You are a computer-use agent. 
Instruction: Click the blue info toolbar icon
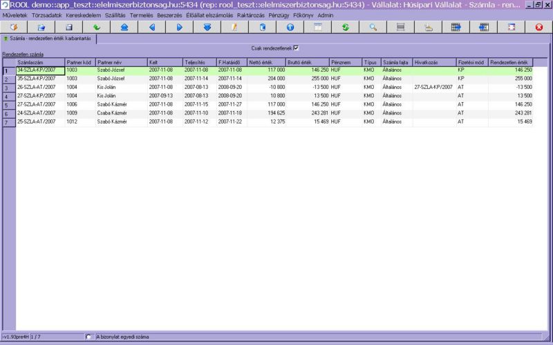[290, 28]
